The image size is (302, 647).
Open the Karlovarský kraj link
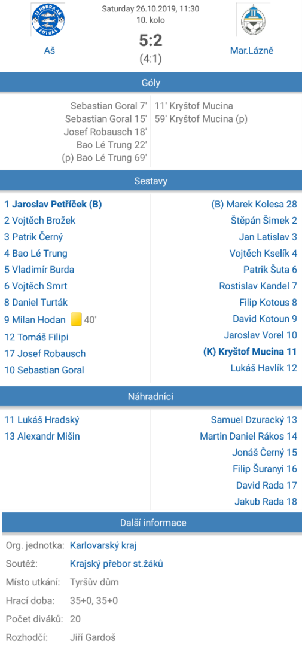click(103, 545)
